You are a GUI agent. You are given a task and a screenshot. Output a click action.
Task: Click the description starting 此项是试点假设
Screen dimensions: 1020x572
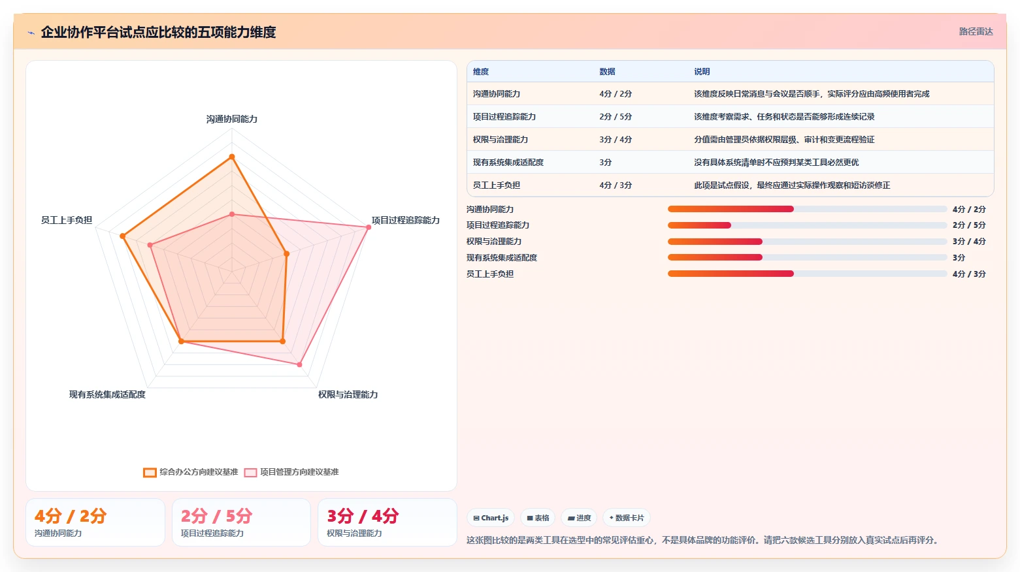pos(792,185)
